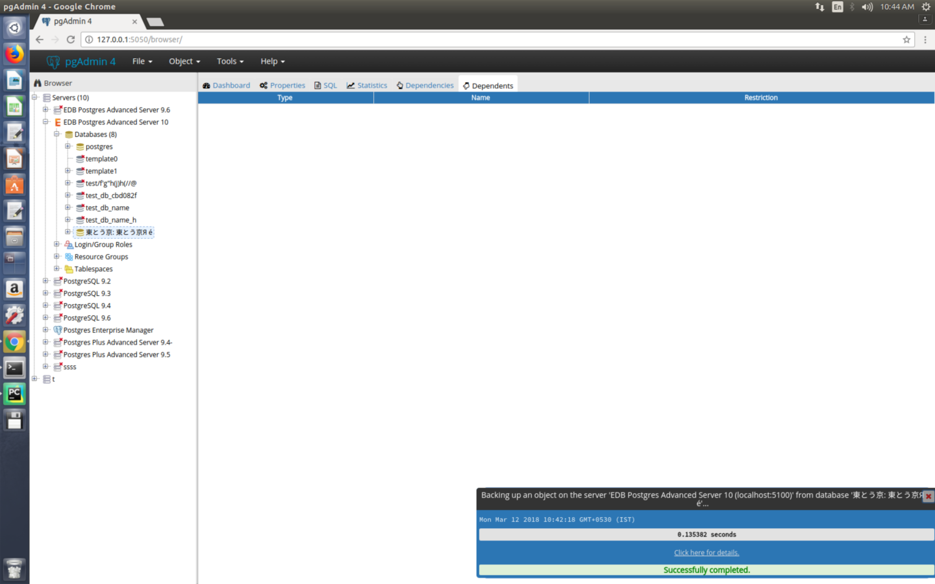The image size is (935, 584).
Task: Switch to the SQL tab
Action: 325,85
